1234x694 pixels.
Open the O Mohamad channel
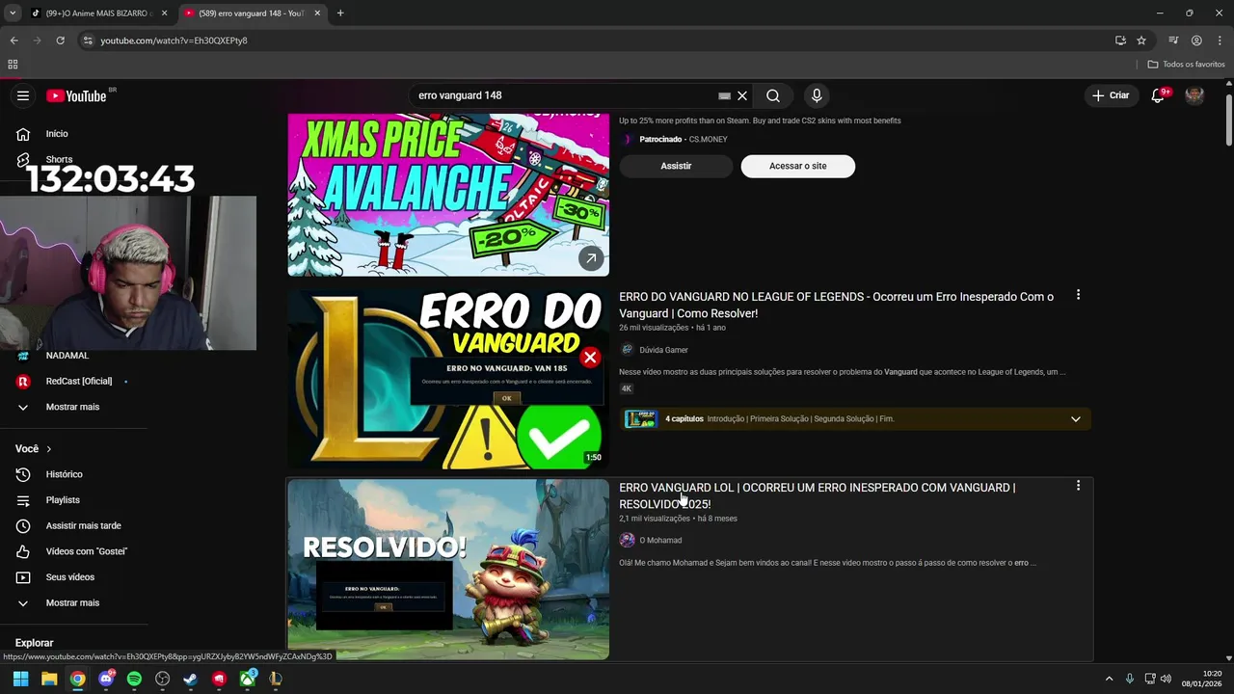(x=660, y=541)
